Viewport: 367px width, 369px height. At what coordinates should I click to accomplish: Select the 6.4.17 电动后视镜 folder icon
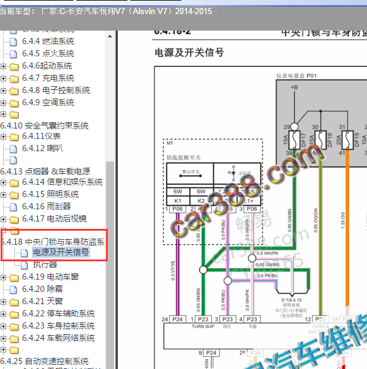tap(14, 220)
